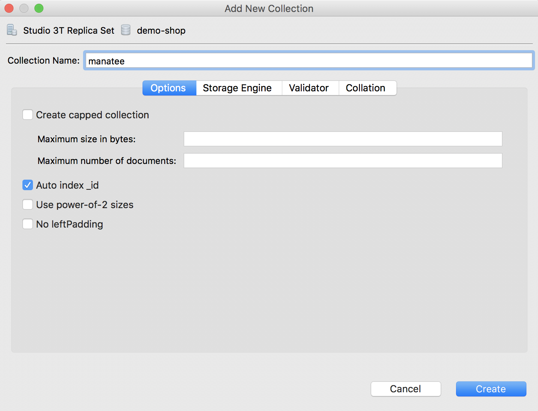Tick the Use power-of-2 sizes checkbox
The width and height of the screenshot is (538, 411).
(28, 204)
